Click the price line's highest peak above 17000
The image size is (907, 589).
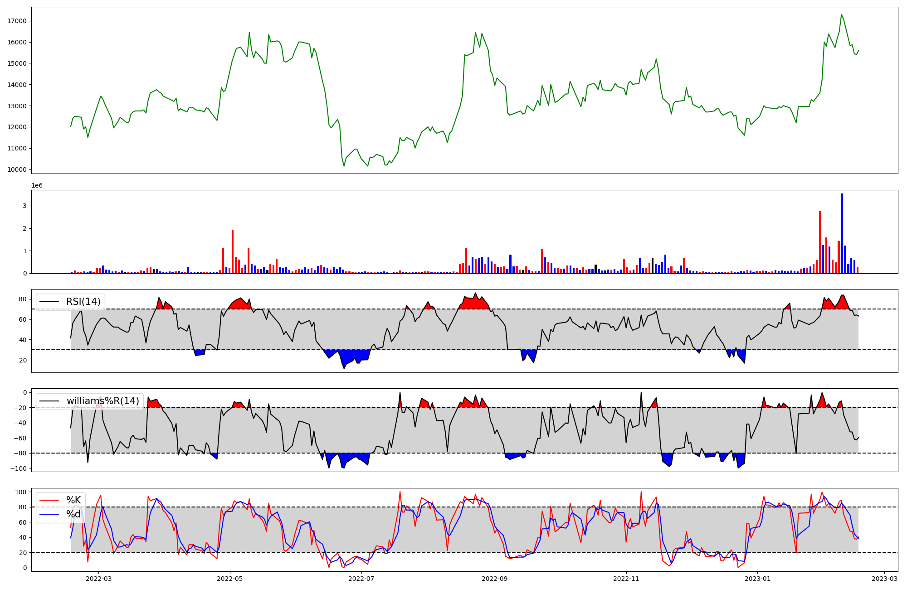pos(841,14)
